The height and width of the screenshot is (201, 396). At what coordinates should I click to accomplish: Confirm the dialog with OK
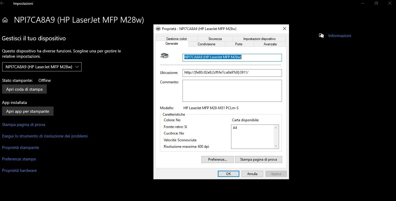228,174
